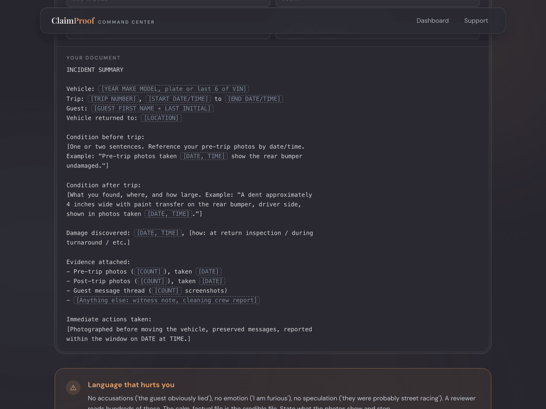
Task: Select DATE, TIME placeholder in pre-trip example
Action: click(204, 156)
